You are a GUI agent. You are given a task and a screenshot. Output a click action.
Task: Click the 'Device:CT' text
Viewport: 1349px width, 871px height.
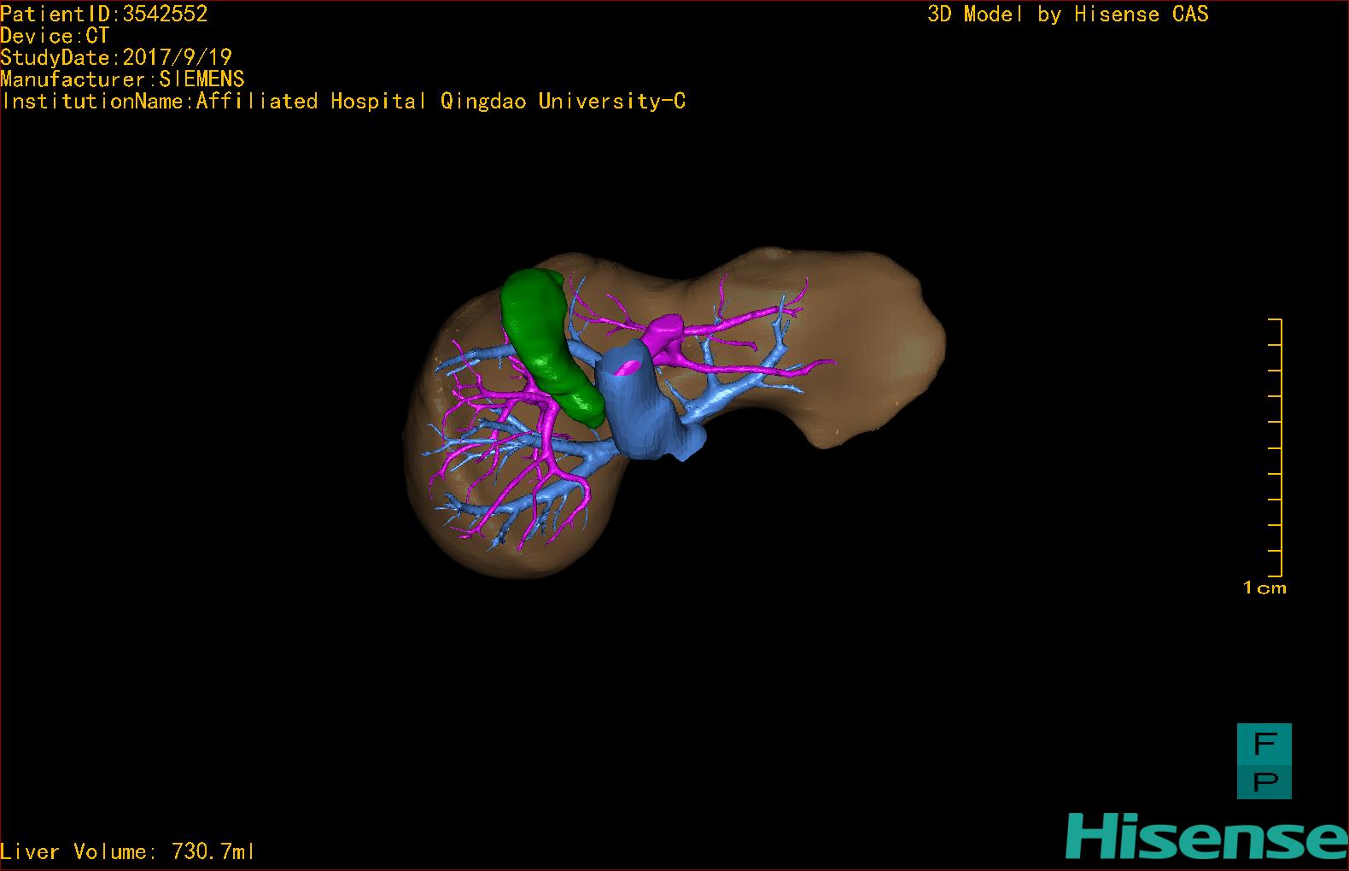pyautogui.click(x=55, y=36)
